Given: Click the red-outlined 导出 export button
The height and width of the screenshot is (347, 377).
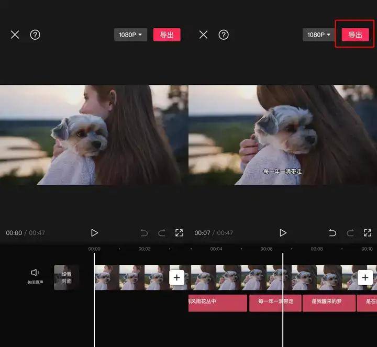Looking at the screenshot, I should point(355,35).
